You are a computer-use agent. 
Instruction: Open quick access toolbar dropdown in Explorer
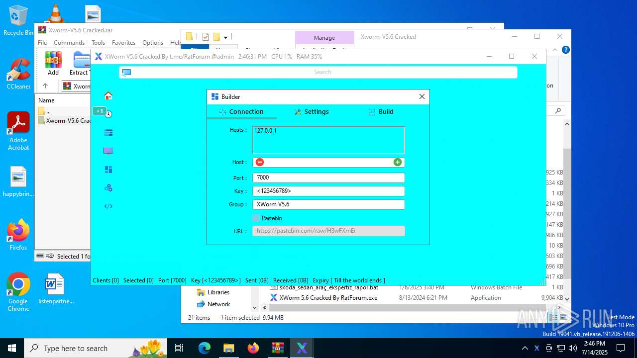point(225,37)
